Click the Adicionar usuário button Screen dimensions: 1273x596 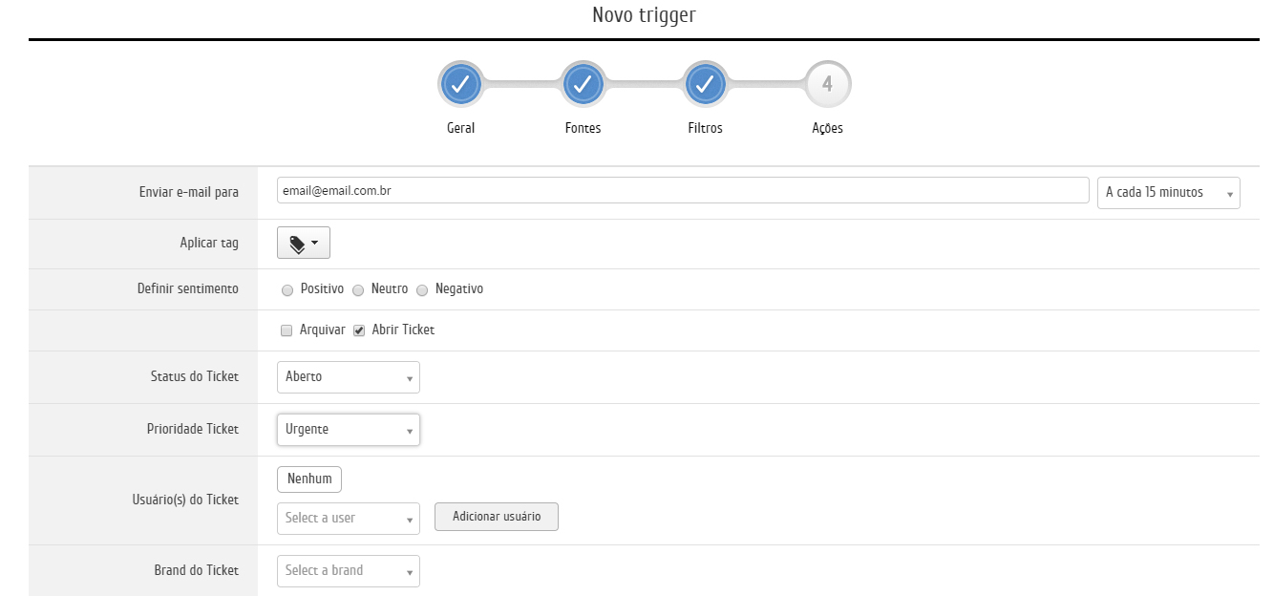pos(496,517)
